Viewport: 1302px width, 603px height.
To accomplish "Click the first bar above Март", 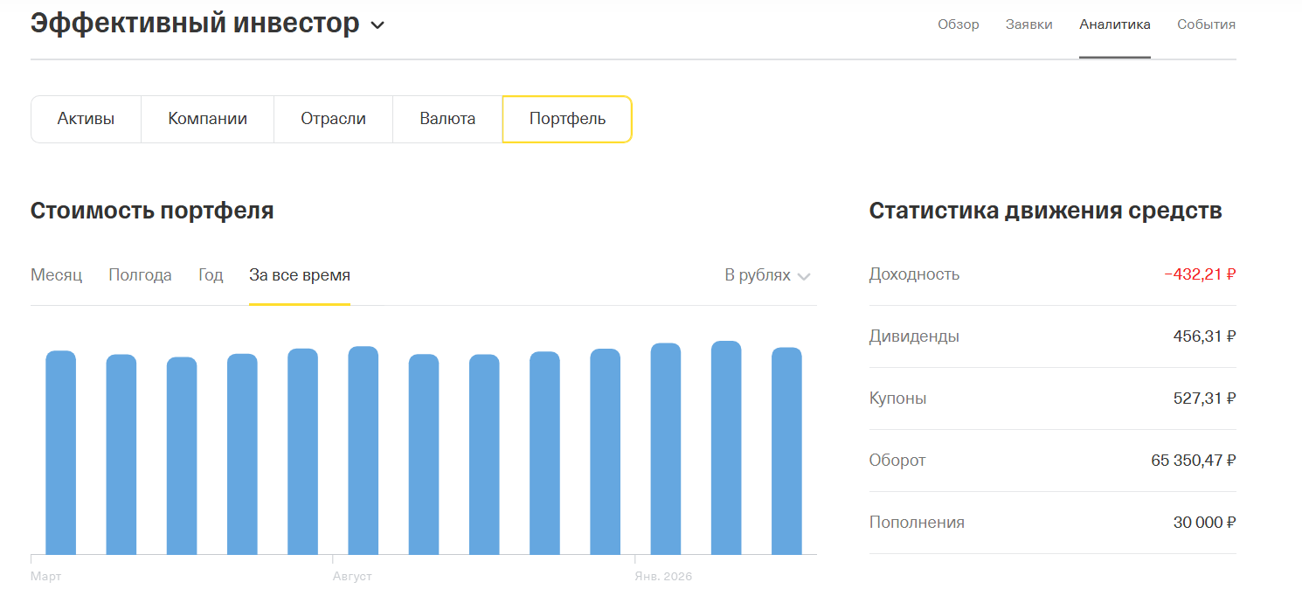I will (x=60, y=453).
